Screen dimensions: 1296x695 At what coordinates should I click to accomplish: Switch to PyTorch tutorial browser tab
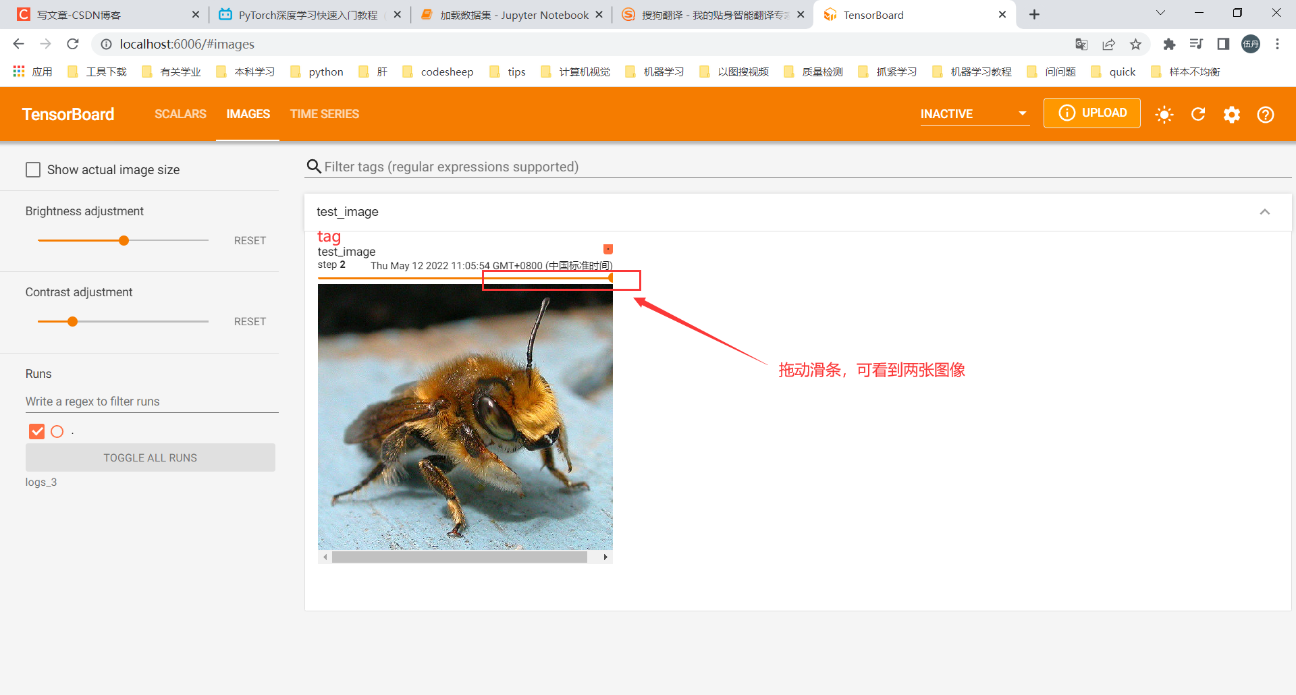pos(308,14)
